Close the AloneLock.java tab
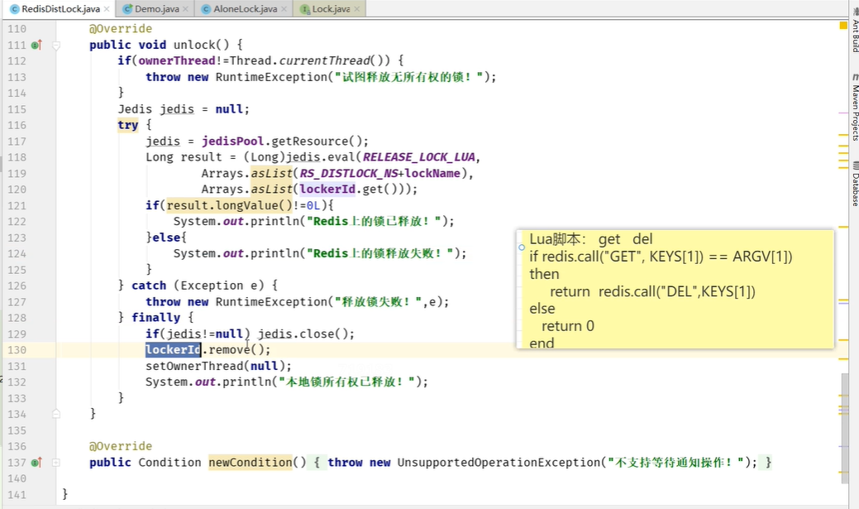Viewport: 859px width, 509px height. 284,9
